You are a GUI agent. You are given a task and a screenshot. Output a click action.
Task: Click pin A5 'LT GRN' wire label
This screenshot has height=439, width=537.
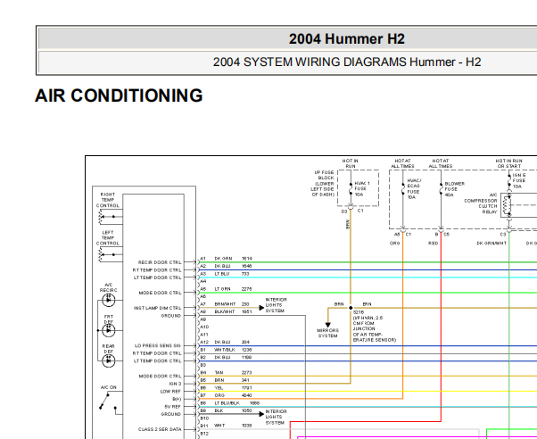tap(223, 289)
